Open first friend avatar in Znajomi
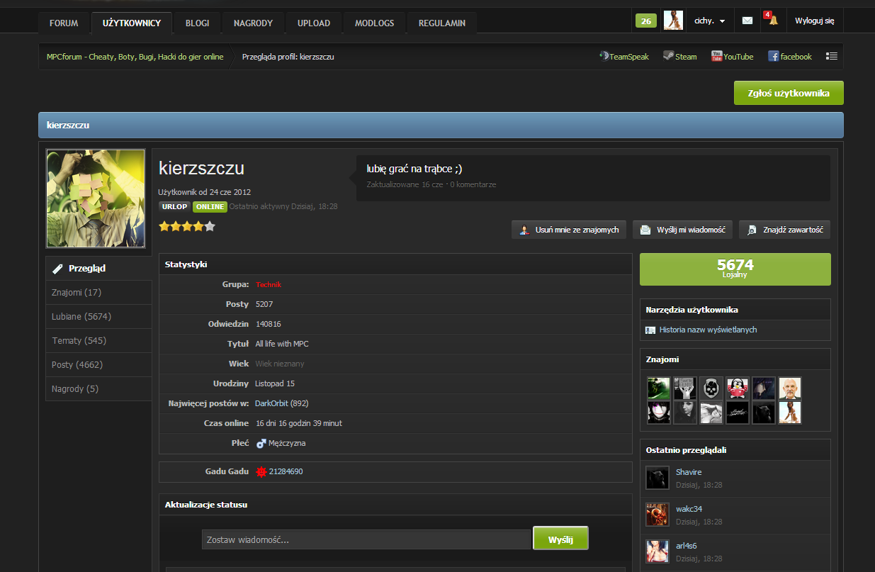 [x=659, y=388]
